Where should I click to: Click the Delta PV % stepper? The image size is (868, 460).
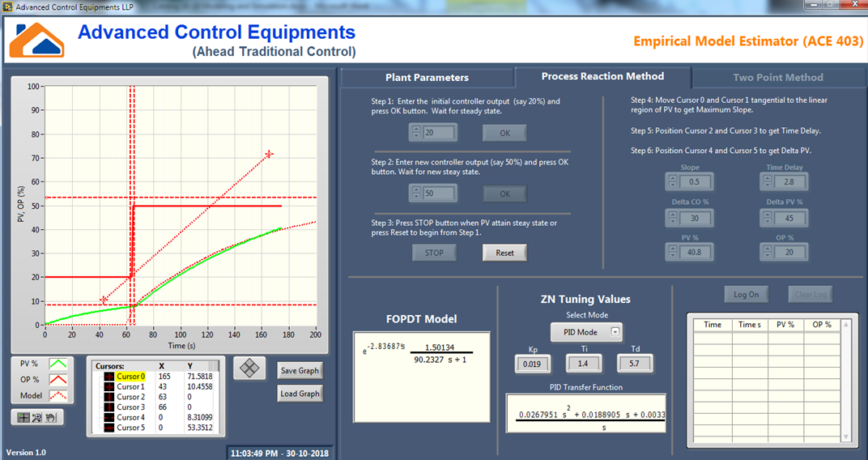click(x=768, y=218)
